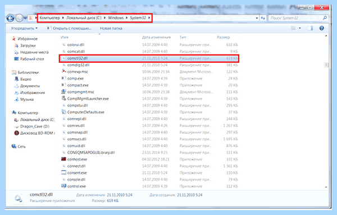This screenshot has height=215, width=337.
Task: Click the comcat.dll file icon
Action: (x=63, y=52)
